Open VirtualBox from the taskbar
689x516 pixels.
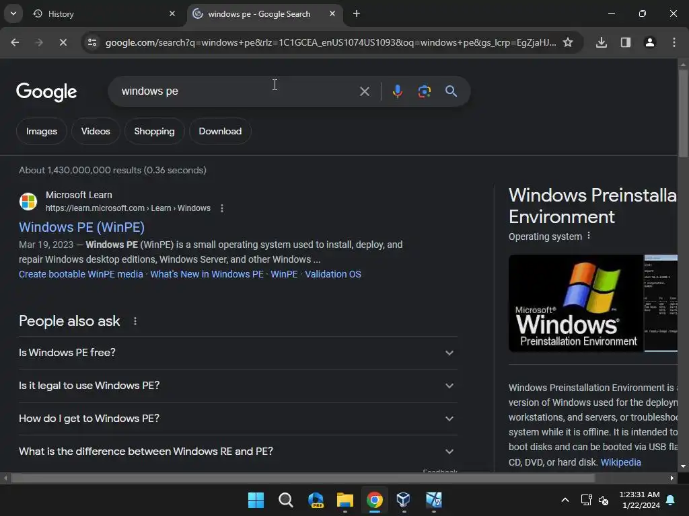coord(404,500)
